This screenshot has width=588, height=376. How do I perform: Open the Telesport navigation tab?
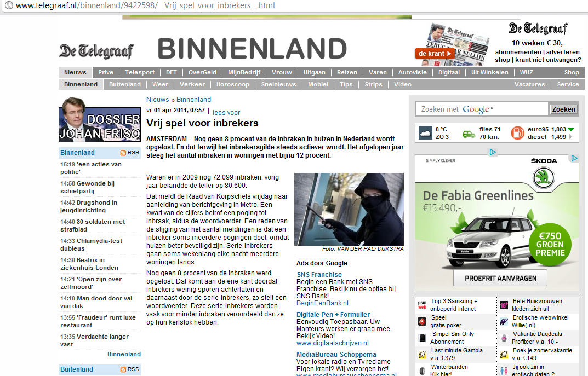(140, 72)
